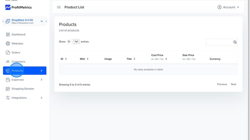Click the Dashboard grid icon

(x=8, y=34)
